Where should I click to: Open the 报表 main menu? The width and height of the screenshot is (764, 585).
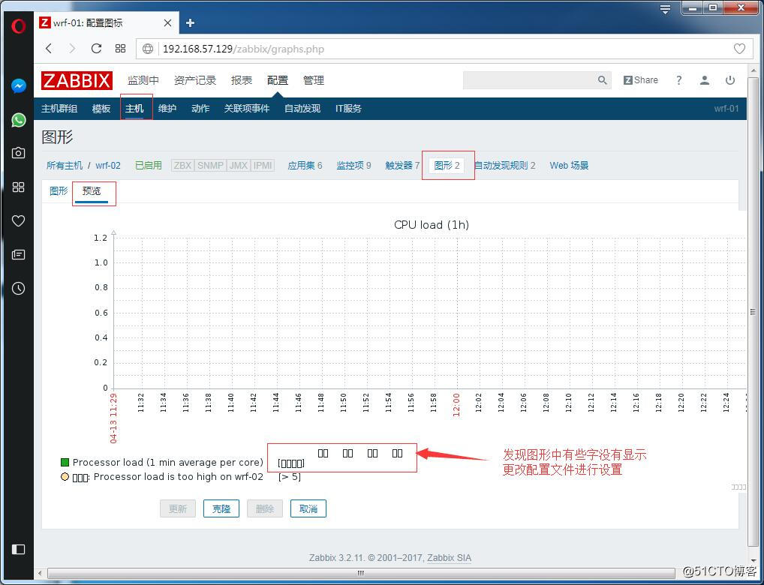pos(242,80)
